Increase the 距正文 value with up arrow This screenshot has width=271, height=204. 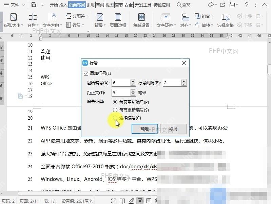pos(133,91)
